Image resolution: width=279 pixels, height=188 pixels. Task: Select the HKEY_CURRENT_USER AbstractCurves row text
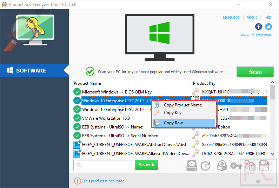136,145
